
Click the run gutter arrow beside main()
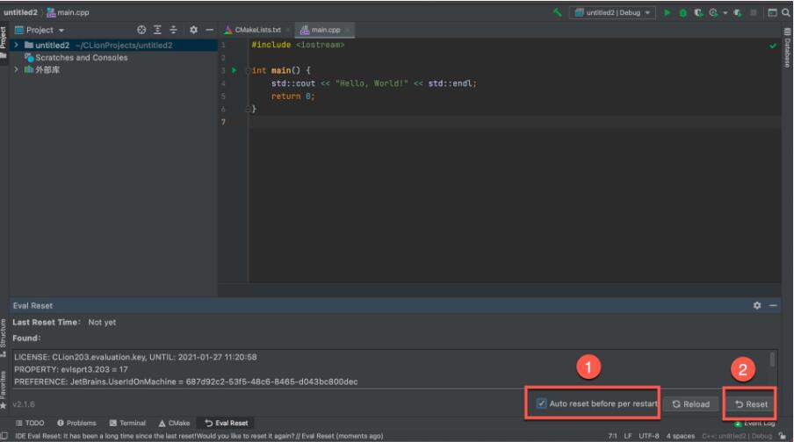coord(235,70)
